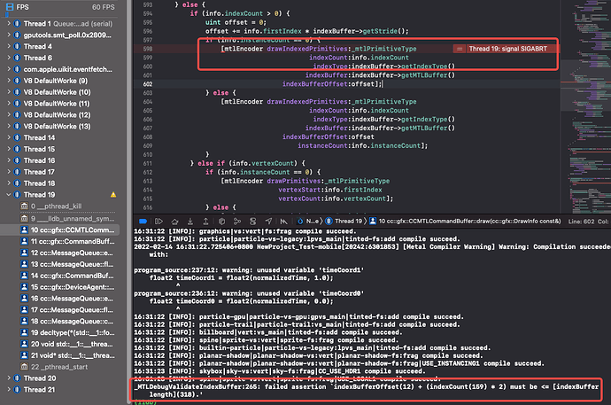Click the Step Into debug icon
This screenshot has height=405, width=611.
[x=190, y=222]
